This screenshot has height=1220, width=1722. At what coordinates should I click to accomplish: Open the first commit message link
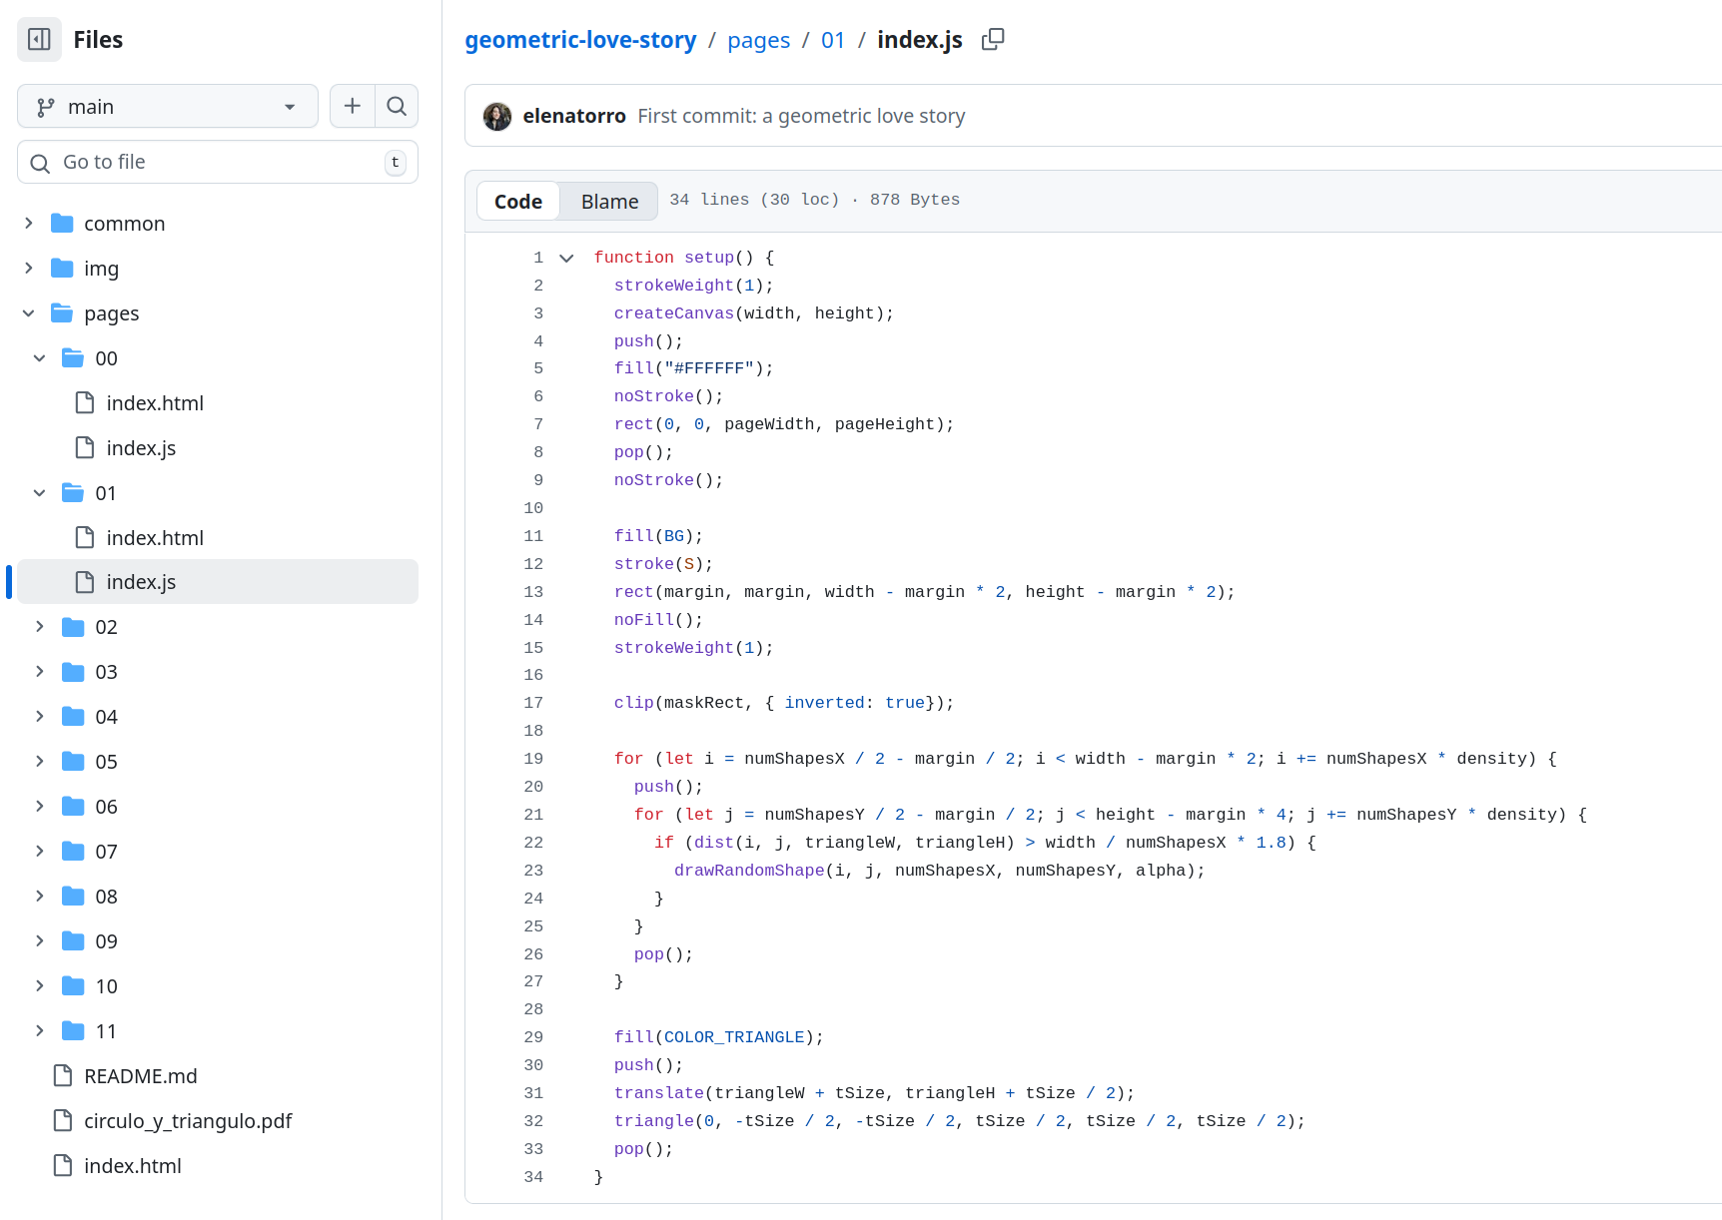[x=801, y=116]
